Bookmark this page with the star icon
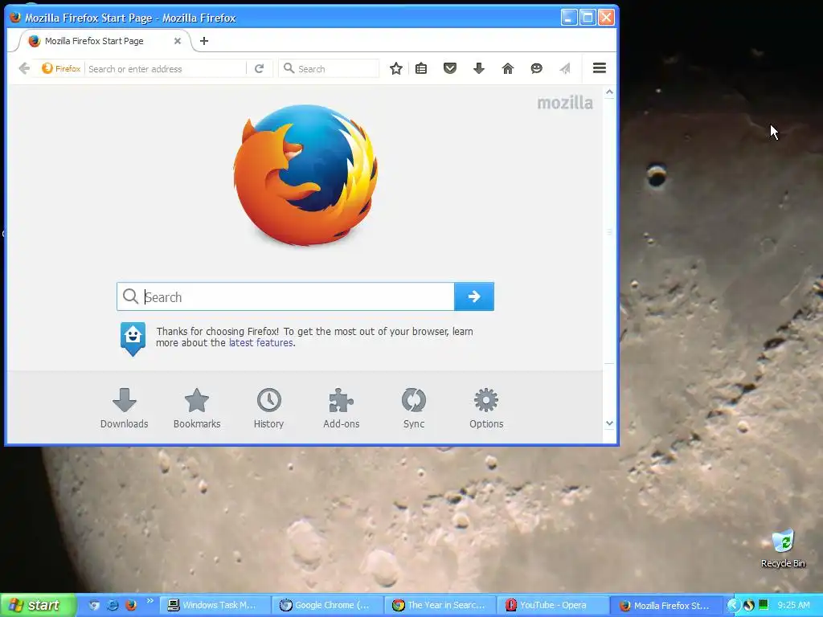This screenshot has height=617, width=823. click(x=396, y=69)
